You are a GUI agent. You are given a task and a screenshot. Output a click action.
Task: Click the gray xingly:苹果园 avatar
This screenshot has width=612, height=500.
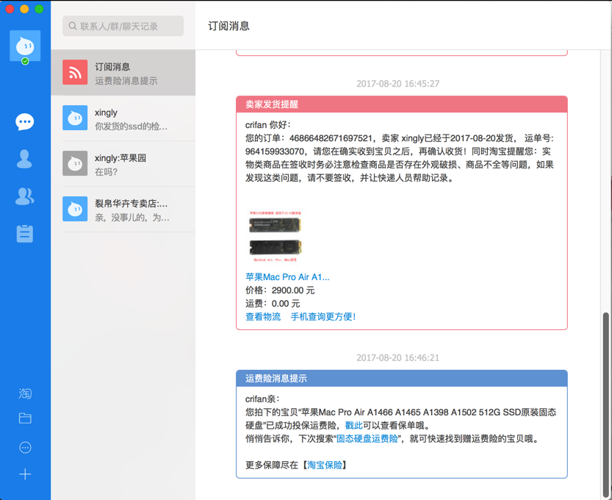(x=75, y=163)
